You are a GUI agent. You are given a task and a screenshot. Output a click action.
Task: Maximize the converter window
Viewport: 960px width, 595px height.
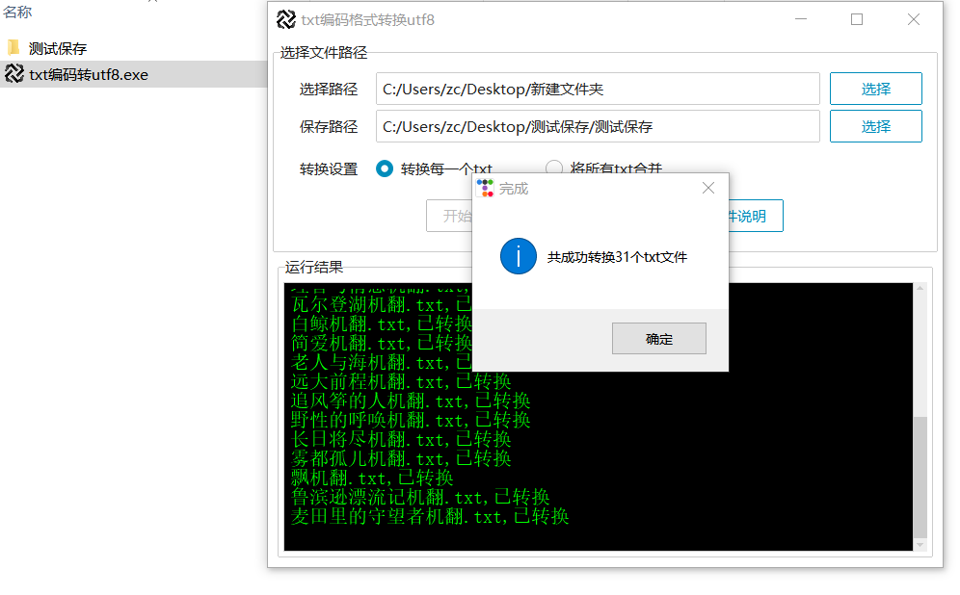[x=857, y=19]
